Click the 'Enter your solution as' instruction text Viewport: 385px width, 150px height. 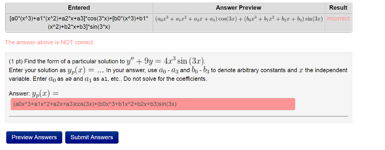37,70
